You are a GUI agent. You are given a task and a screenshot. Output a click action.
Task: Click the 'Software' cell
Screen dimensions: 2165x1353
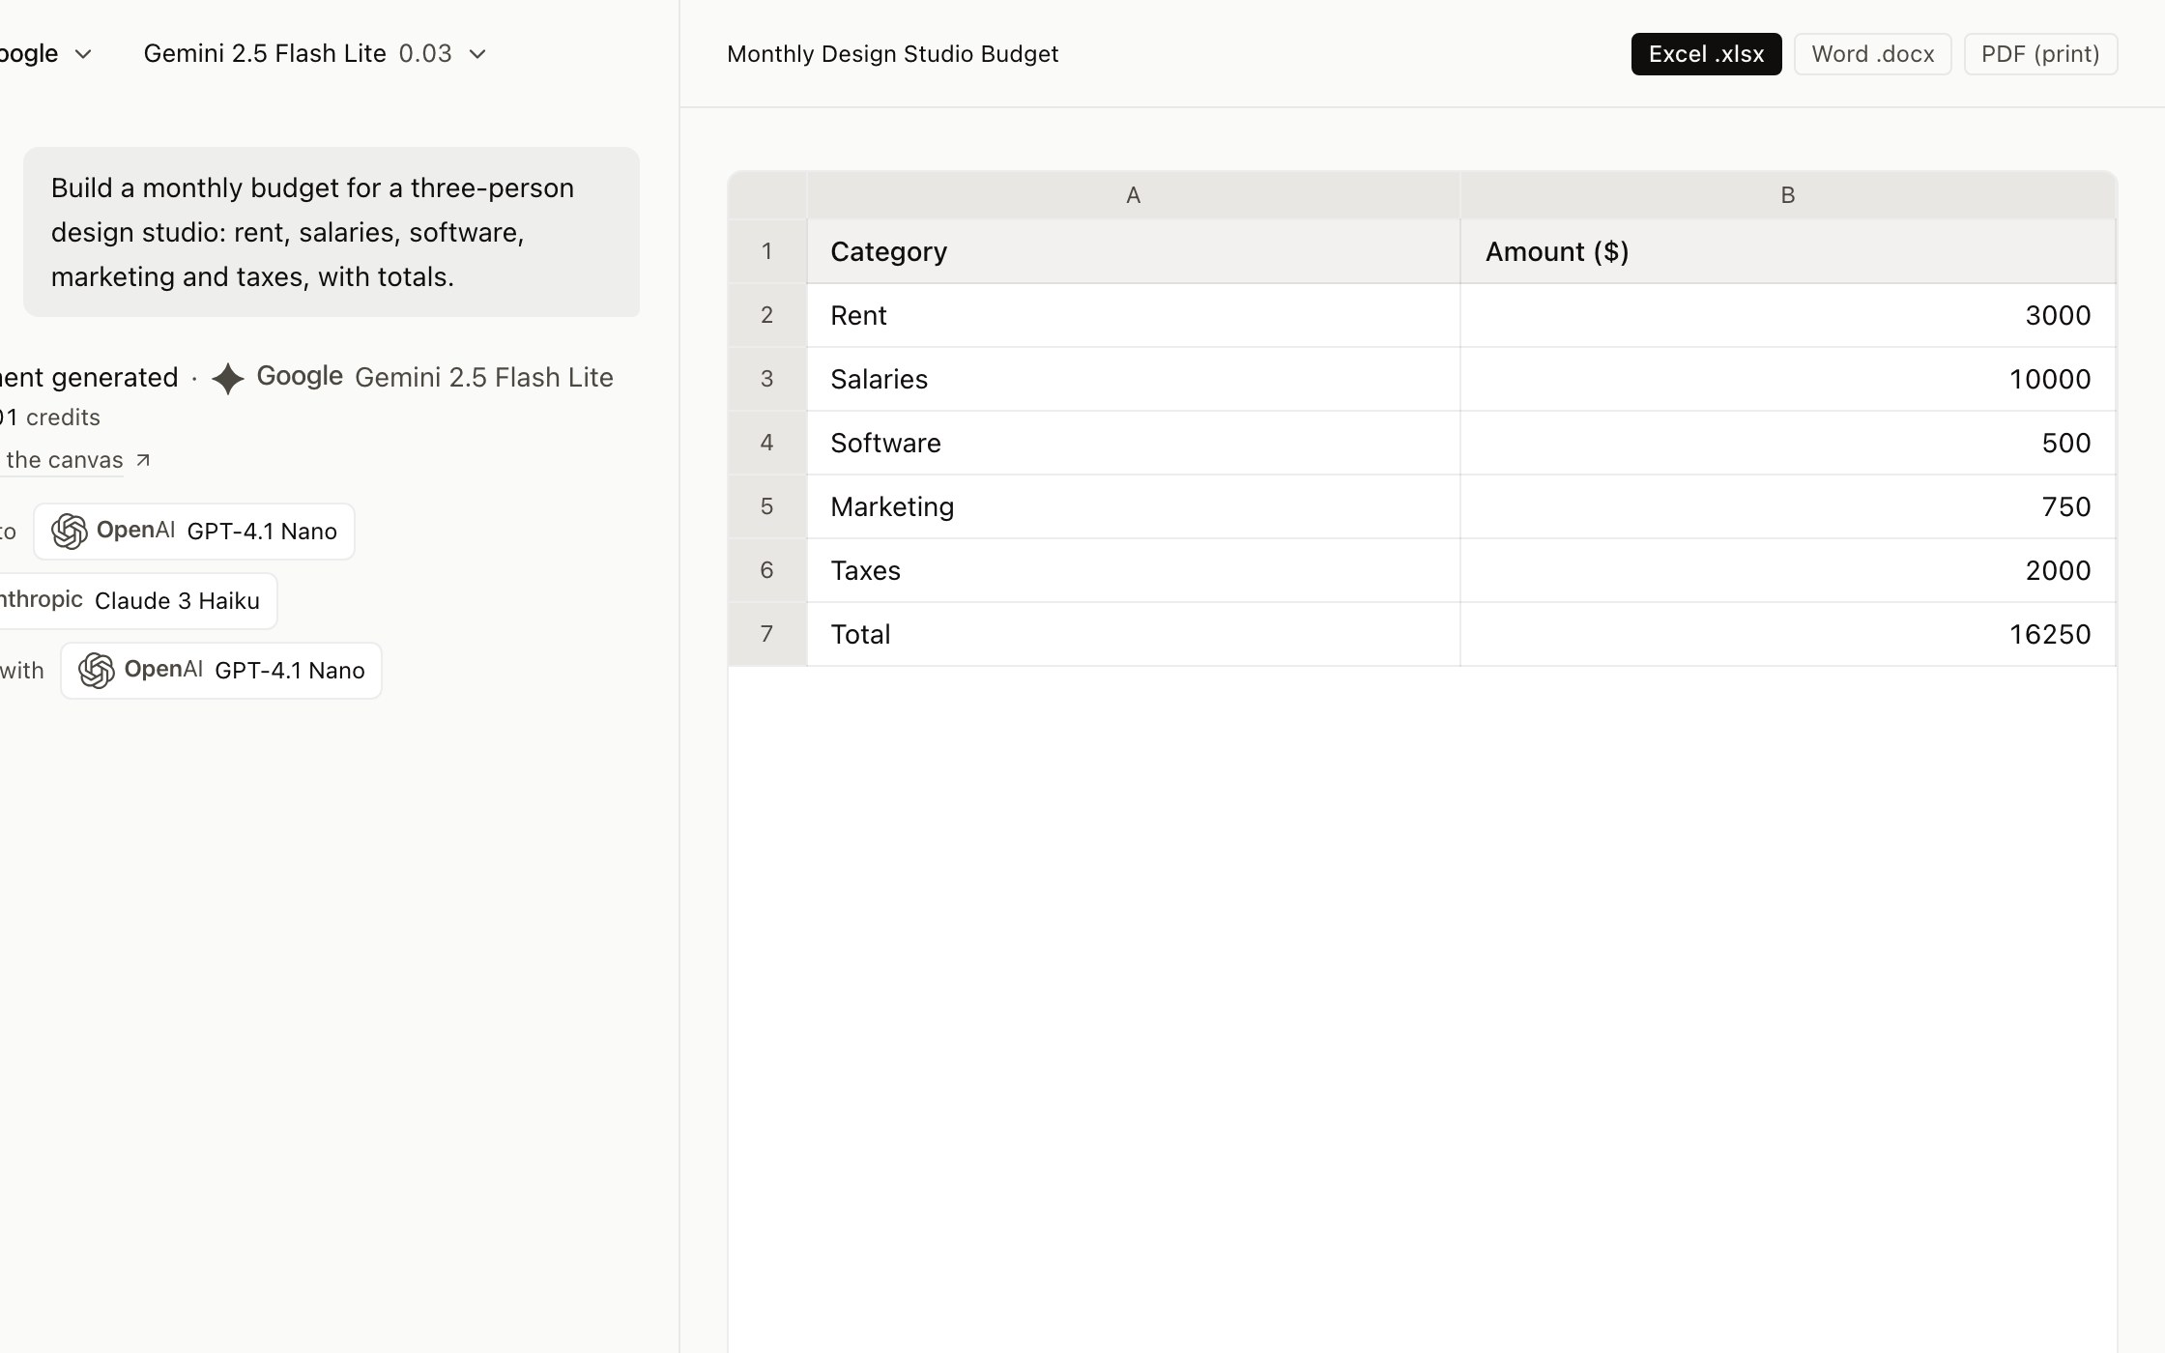1133,443
